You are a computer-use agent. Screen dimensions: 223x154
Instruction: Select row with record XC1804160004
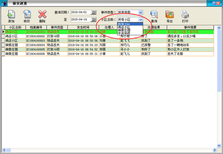coord(108,45)
